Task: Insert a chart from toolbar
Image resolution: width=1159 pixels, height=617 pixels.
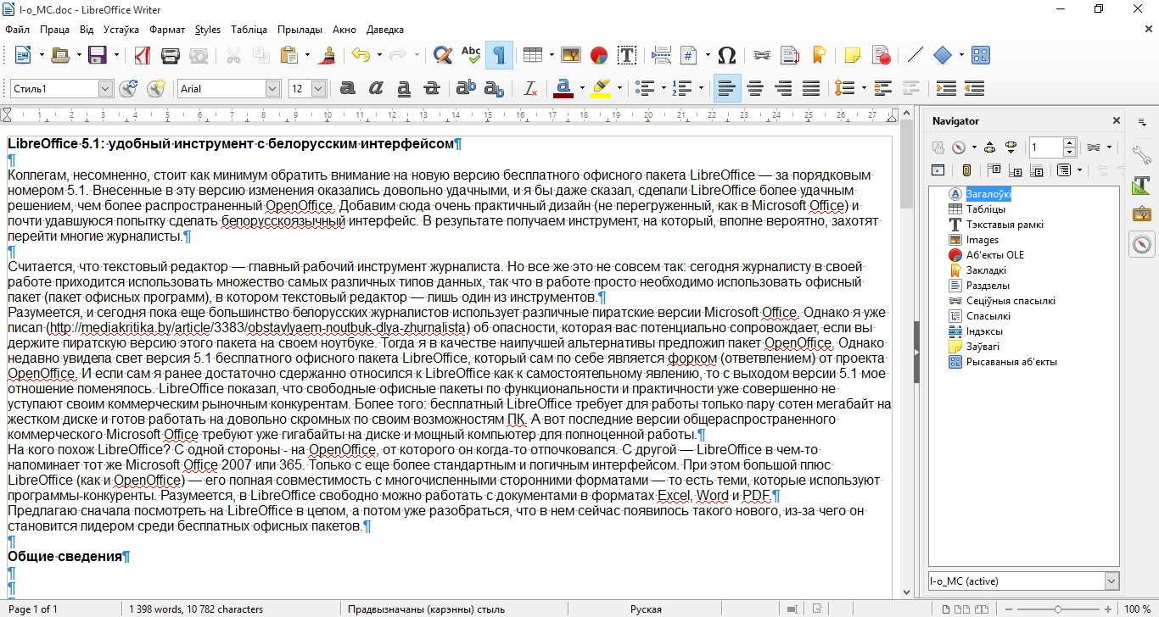Action: 599,56
